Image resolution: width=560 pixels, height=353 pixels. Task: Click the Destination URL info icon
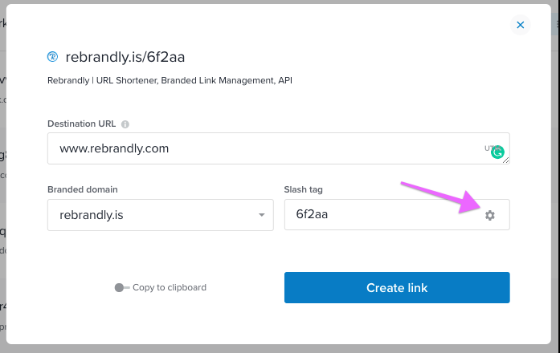click(125, 124)
